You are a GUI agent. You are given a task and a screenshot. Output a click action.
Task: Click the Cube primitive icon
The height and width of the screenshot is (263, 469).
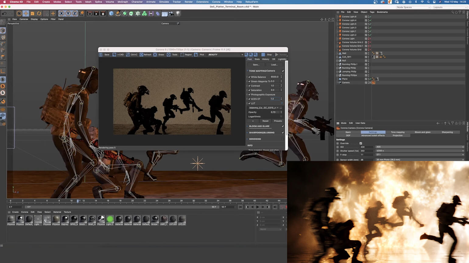point(111,13)
